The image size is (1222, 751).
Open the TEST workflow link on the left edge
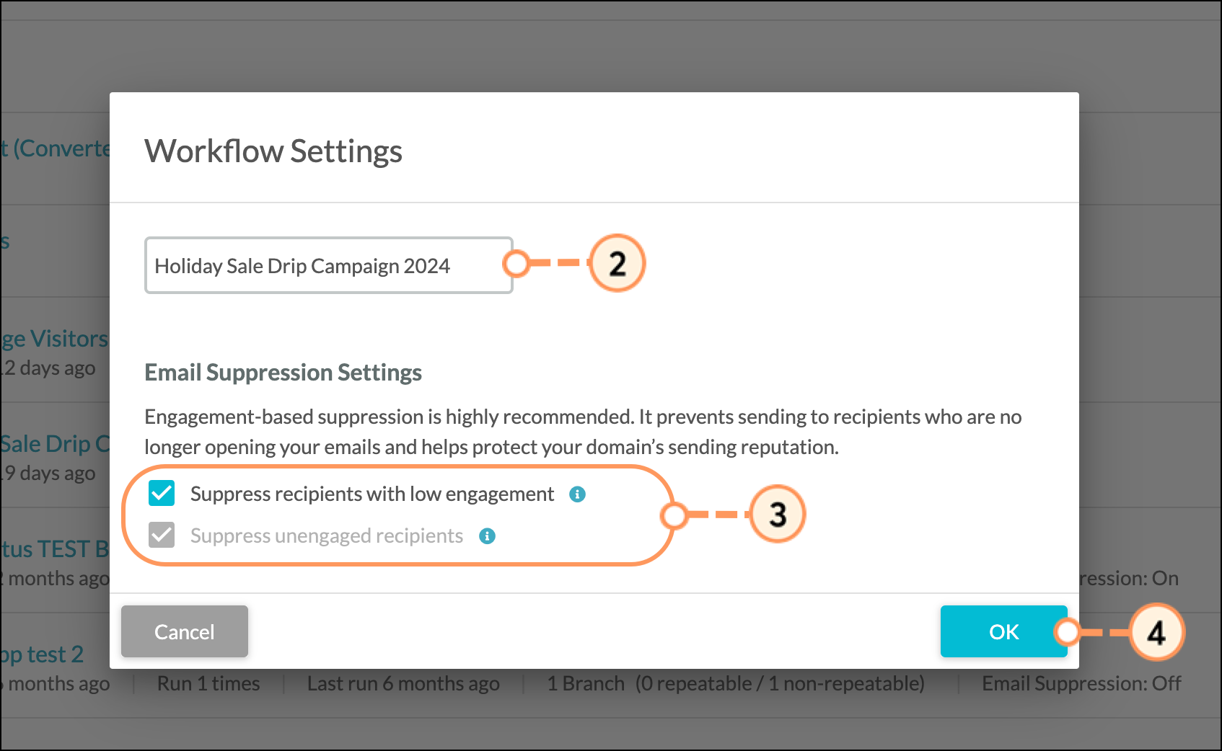point(55,549)
